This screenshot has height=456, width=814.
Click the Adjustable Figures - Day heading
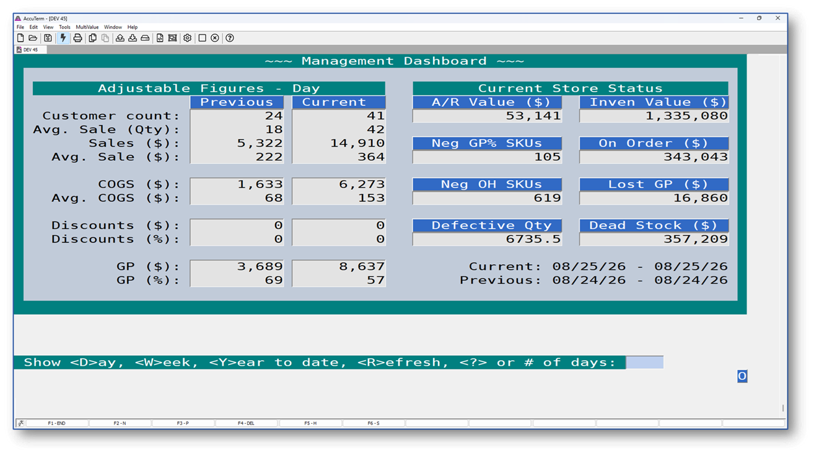point(209,88)
